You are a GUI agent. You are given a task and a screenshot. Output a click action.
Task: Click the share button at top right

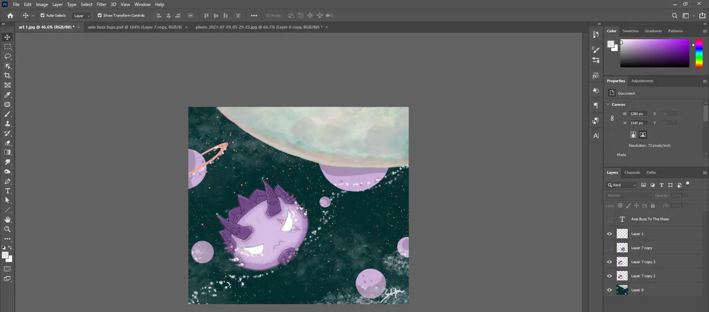point(702,16)
